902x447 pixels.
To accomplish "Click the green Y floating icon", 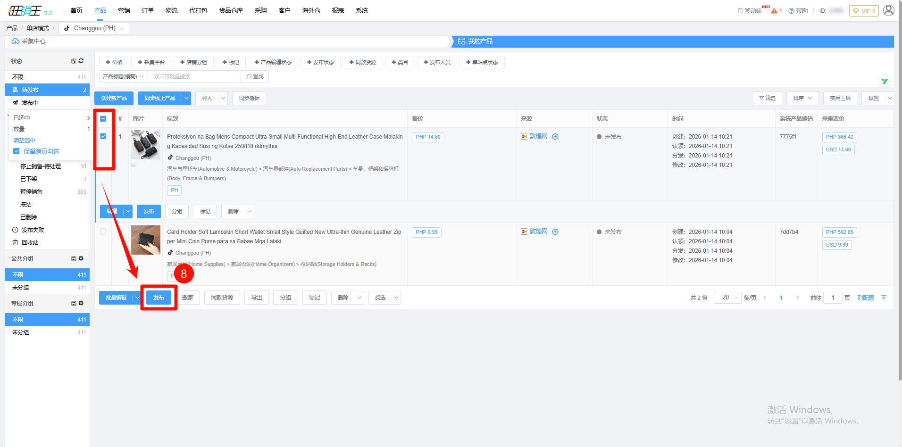I will point(885,81).
